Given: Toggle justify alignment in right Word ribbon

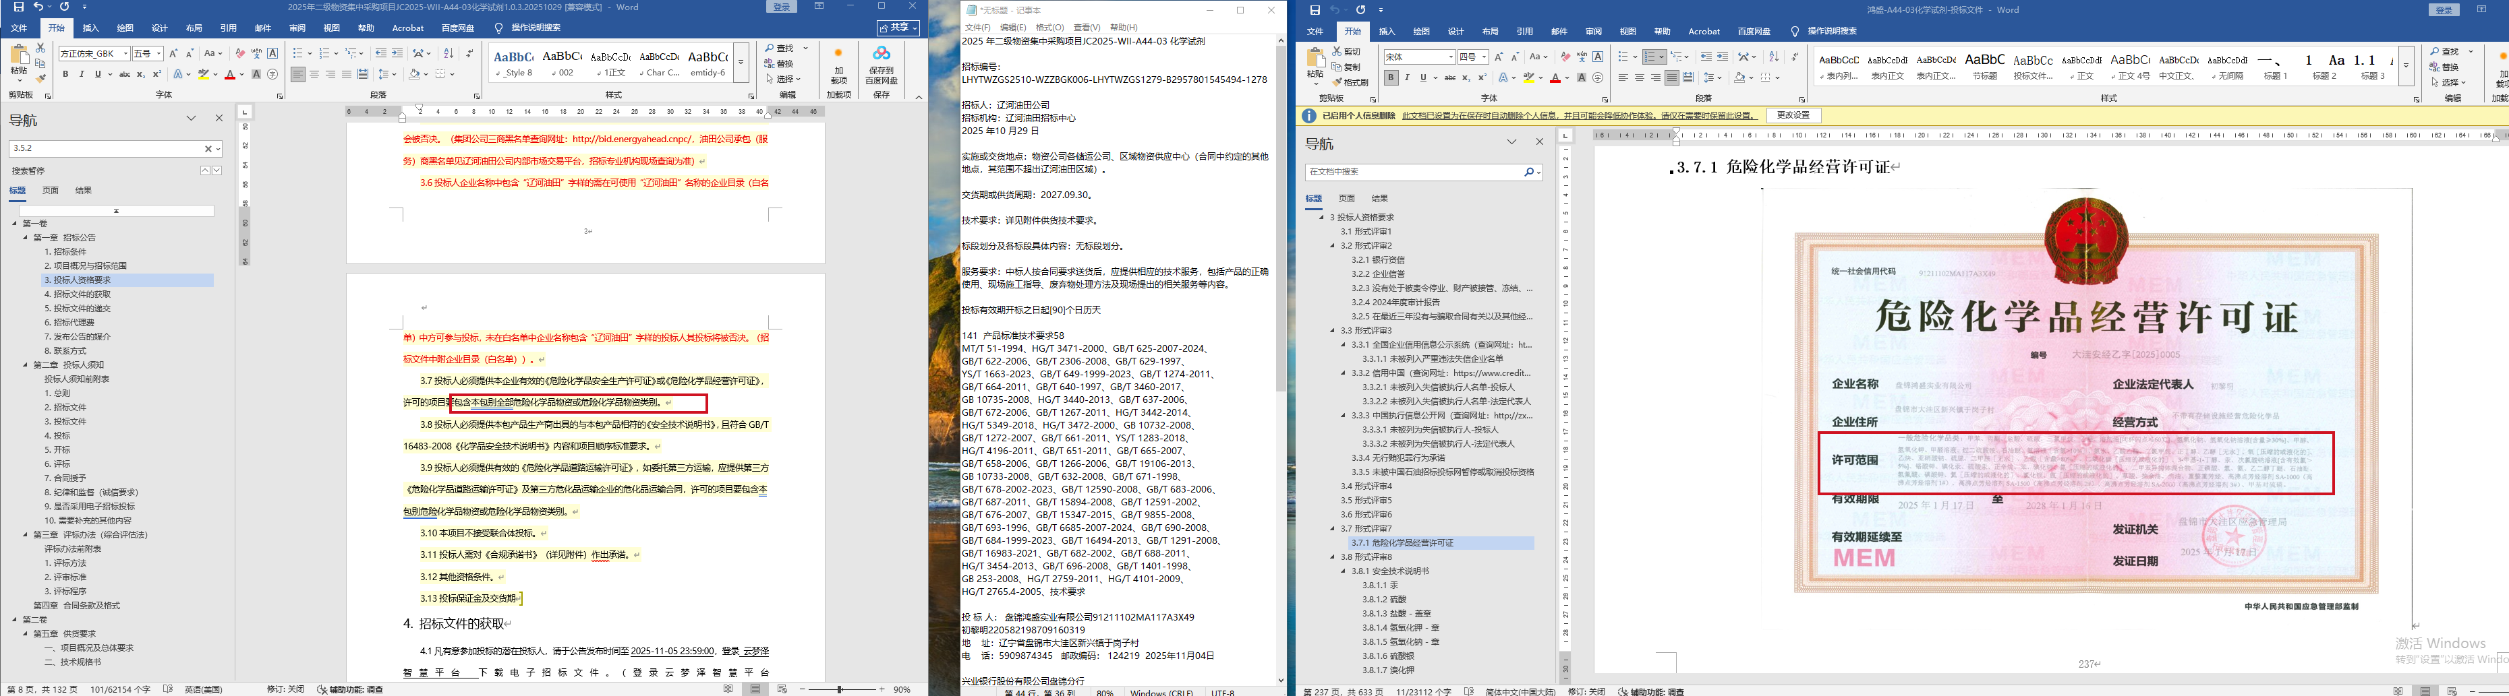Looking at the screenshot, I should [1673, 78].
